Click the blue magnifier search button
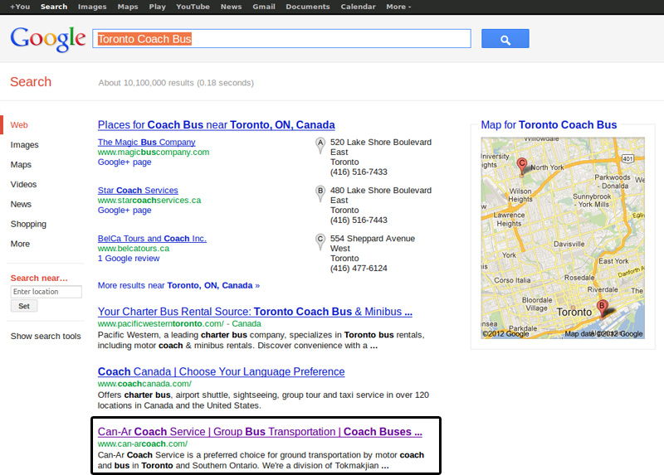The height and width of the screenshot is (475, 664). point(505,38)
